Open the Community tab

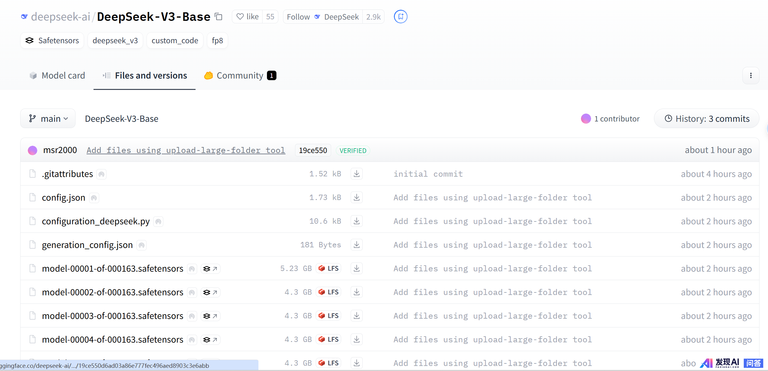240,76
